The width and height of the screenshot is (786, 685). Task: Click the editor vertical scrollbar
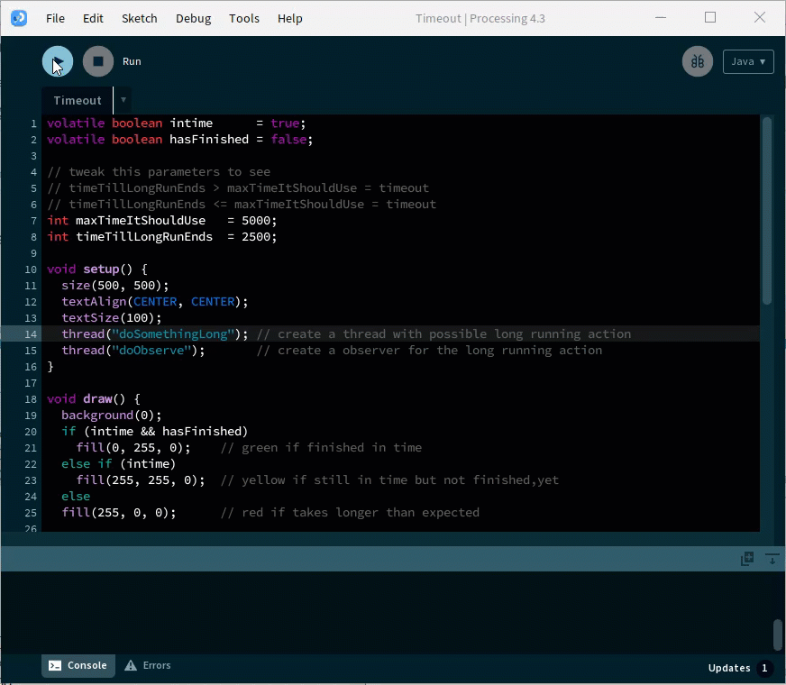coord(767,211)
